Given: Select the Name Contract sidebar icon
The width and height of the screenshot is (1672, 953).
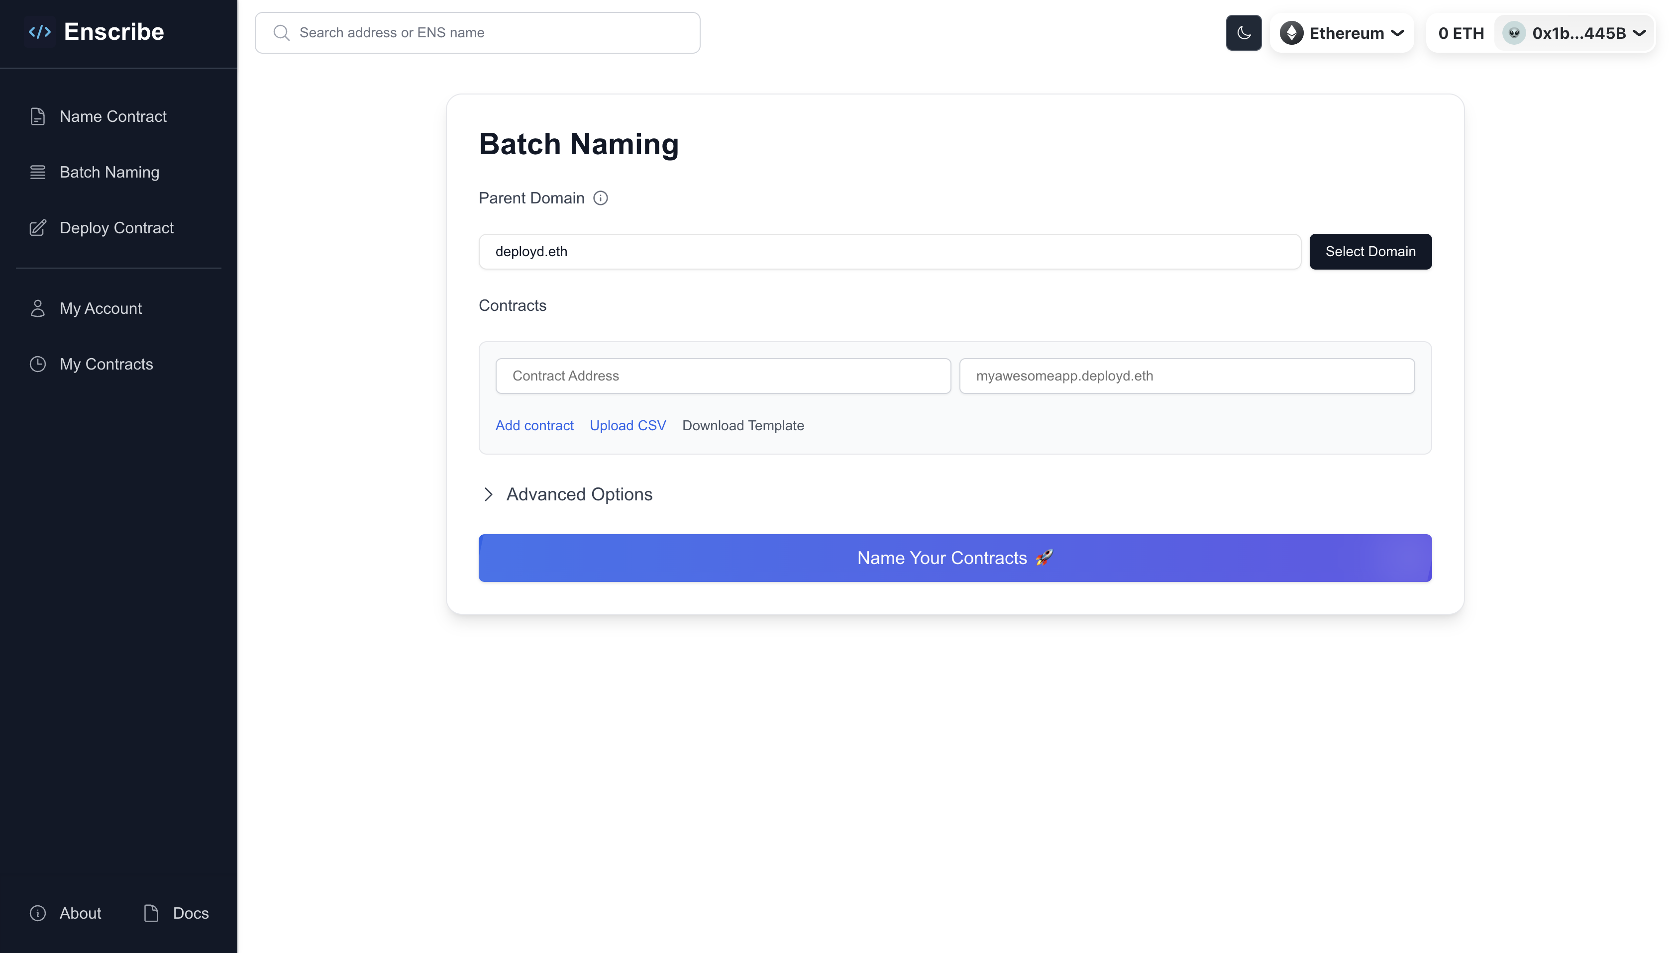Looking at the screenshot, I should point(37,116).
